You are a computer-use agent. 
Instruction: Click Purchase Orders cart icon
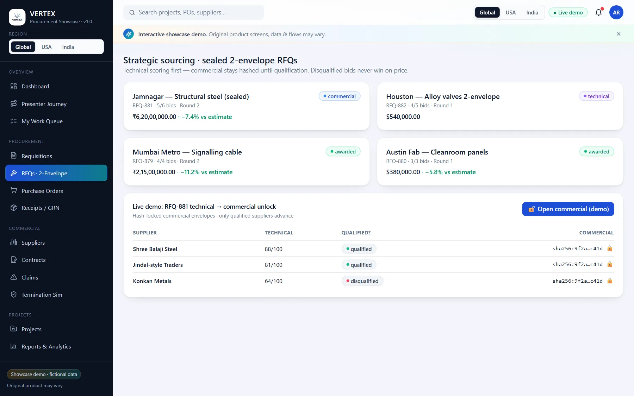coord(14,190)
